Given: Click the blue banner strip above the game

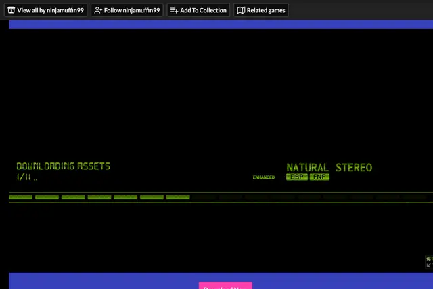Looking at the screenshot, I should 221,24.
